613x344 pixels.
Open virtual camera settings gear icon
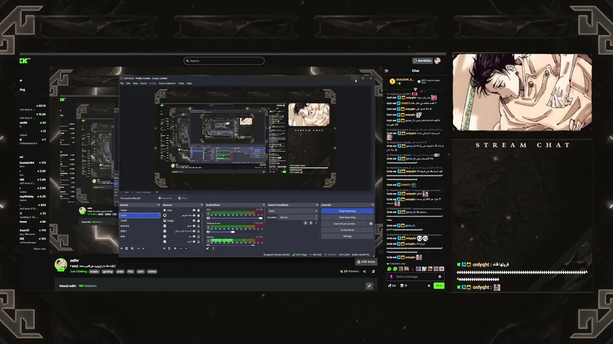pos(371,224)
